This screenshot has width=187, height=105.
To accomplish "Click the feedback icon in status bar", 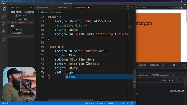I will pyautogui.click(x=127, y=103).
